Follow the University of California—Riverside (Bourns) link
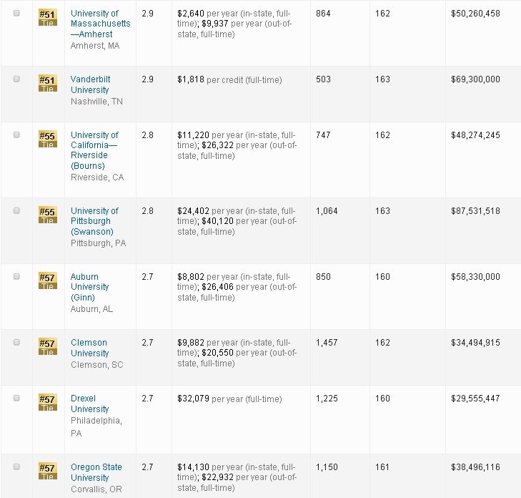The height and width of the screenshot is (498, 521). coord(94,150)
